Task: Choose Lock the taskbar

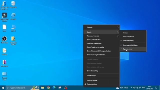Action: click(101, 80)
